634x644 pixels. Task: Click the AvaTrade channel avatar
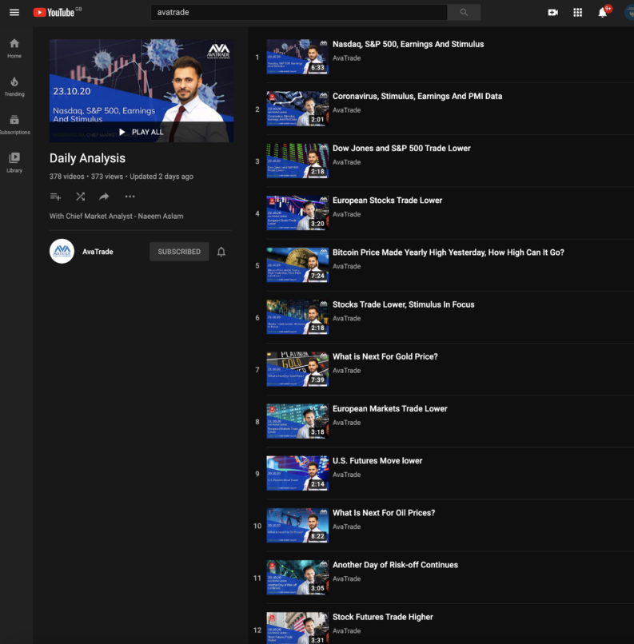[62, 252]
